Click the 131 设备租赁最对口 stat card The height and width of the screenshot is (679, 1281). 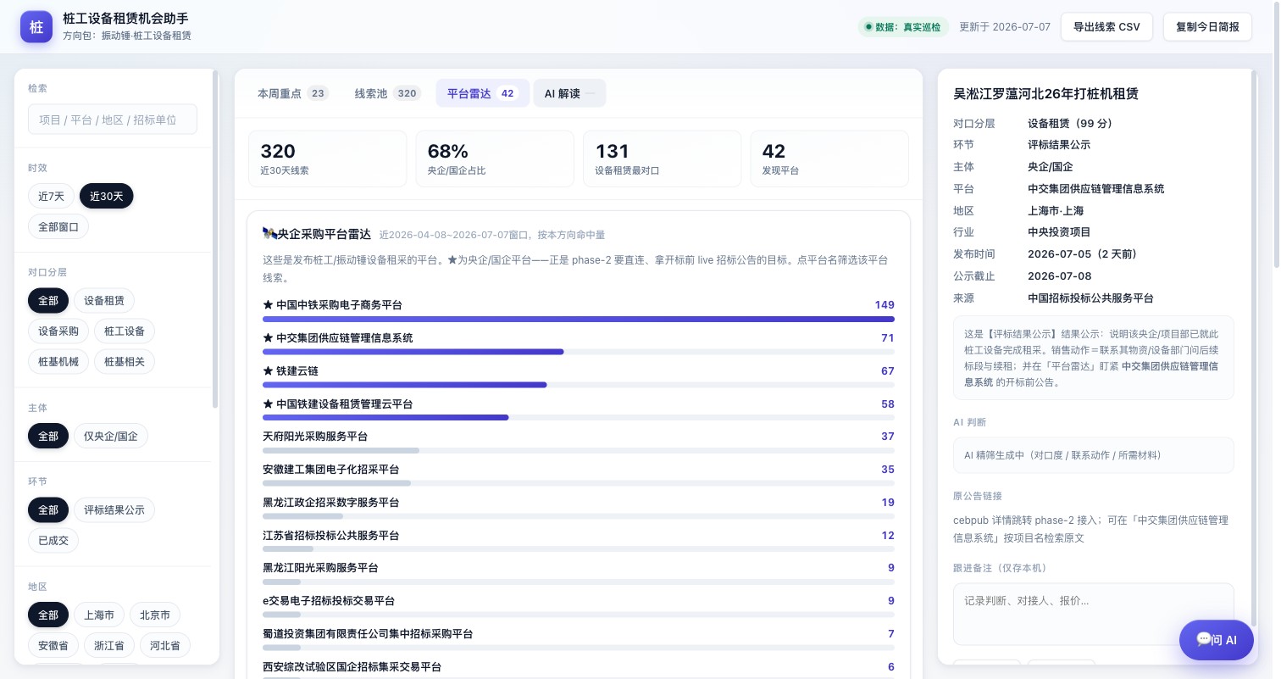click(x=663, y=159)
